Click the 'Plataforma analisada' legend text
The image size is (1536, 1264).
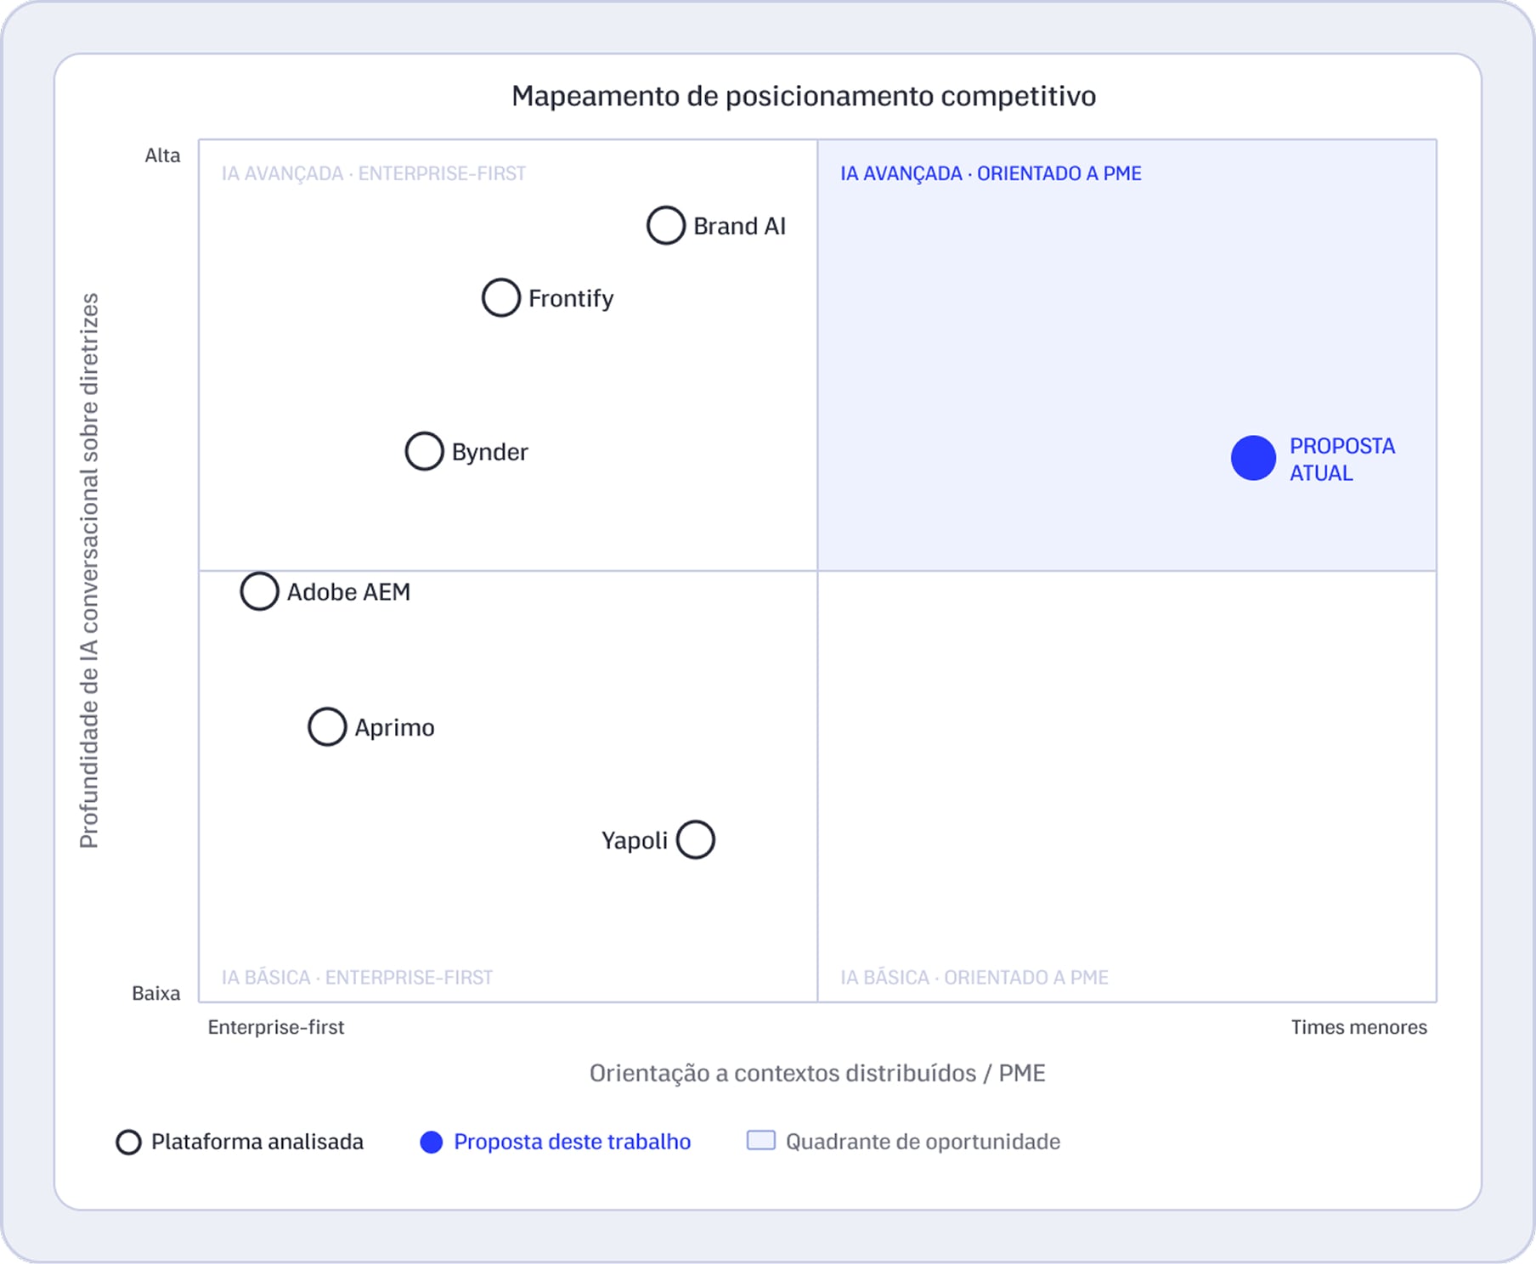pos(257,1142)
